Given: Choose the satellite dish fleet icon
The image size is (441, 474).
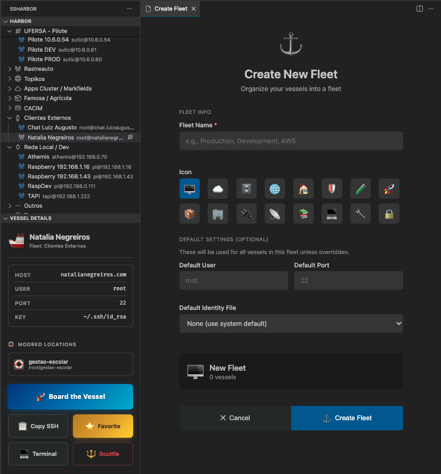Looking at the screenshot, I should pyautogui.click(x=275, y=213).
